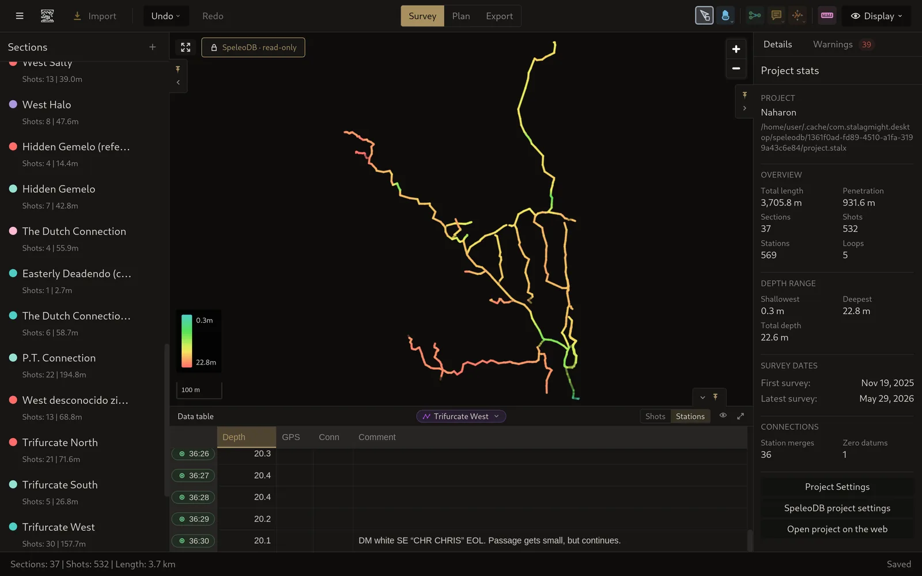Switch to the Export tab
922x576 pixels.
pos(499,16)
